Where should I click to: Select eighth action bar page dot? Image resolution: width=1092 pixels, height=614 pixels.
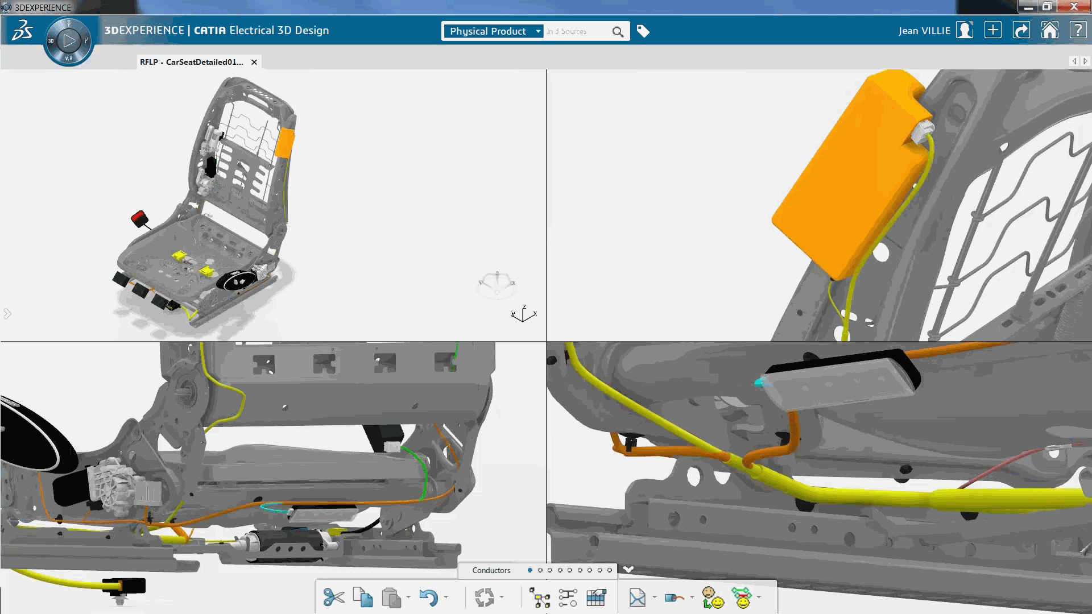pos(600,570)
